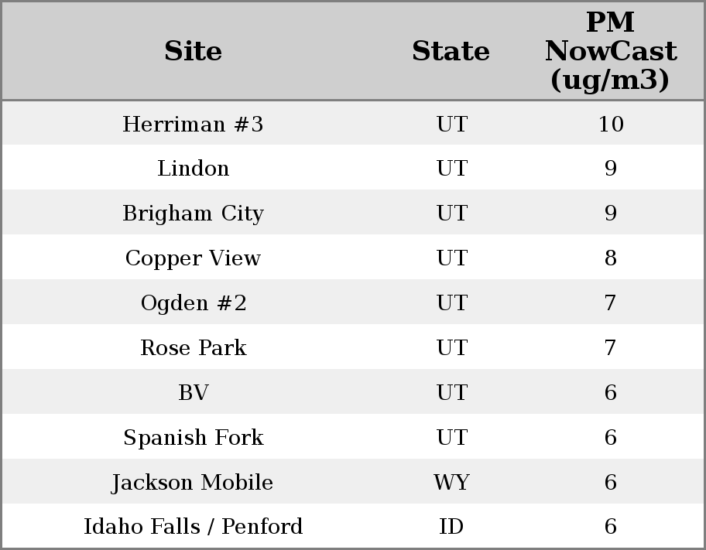Click the Lindon site name
Image resolution: width=706 pixels, height=550 pixels.
point(193,169)
